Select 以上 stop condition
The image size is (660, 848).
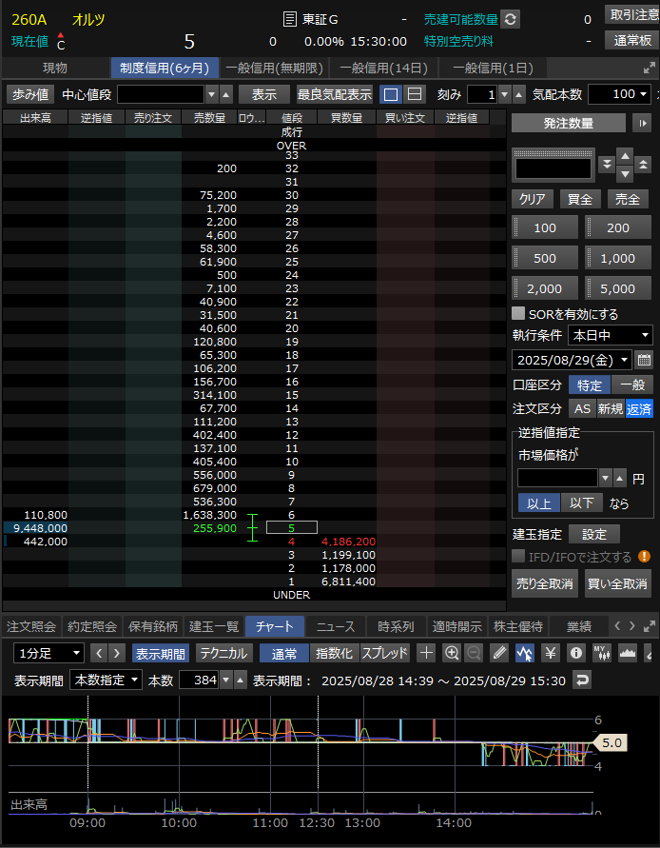[539, 503]
